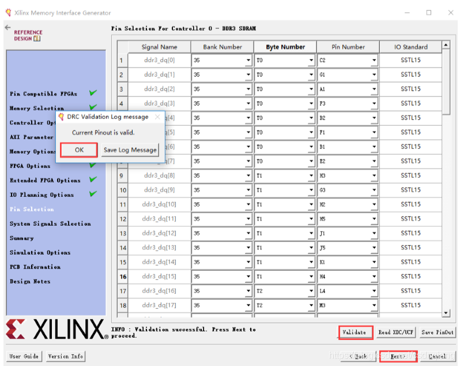This screenshot has height=366, width=460.
Task: Click Read XDC/UCF button
Action: point(396,332)
